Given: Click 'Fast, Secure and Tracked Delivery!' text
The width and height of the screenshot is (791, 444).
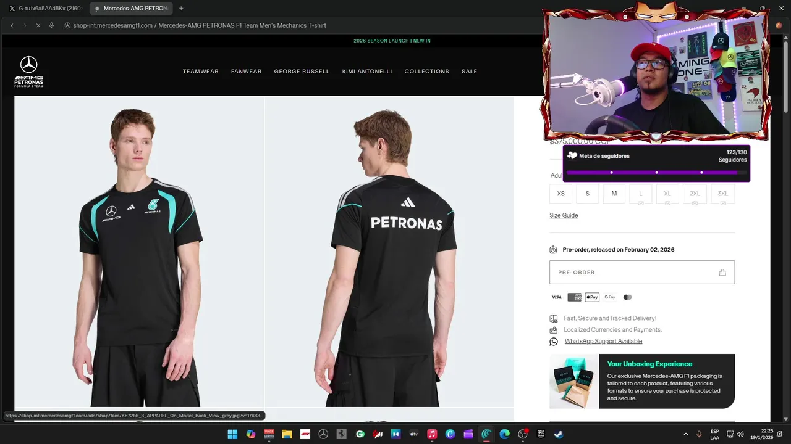Looking at the screenshot, I should pyautogui.click(x=610, y=318).
